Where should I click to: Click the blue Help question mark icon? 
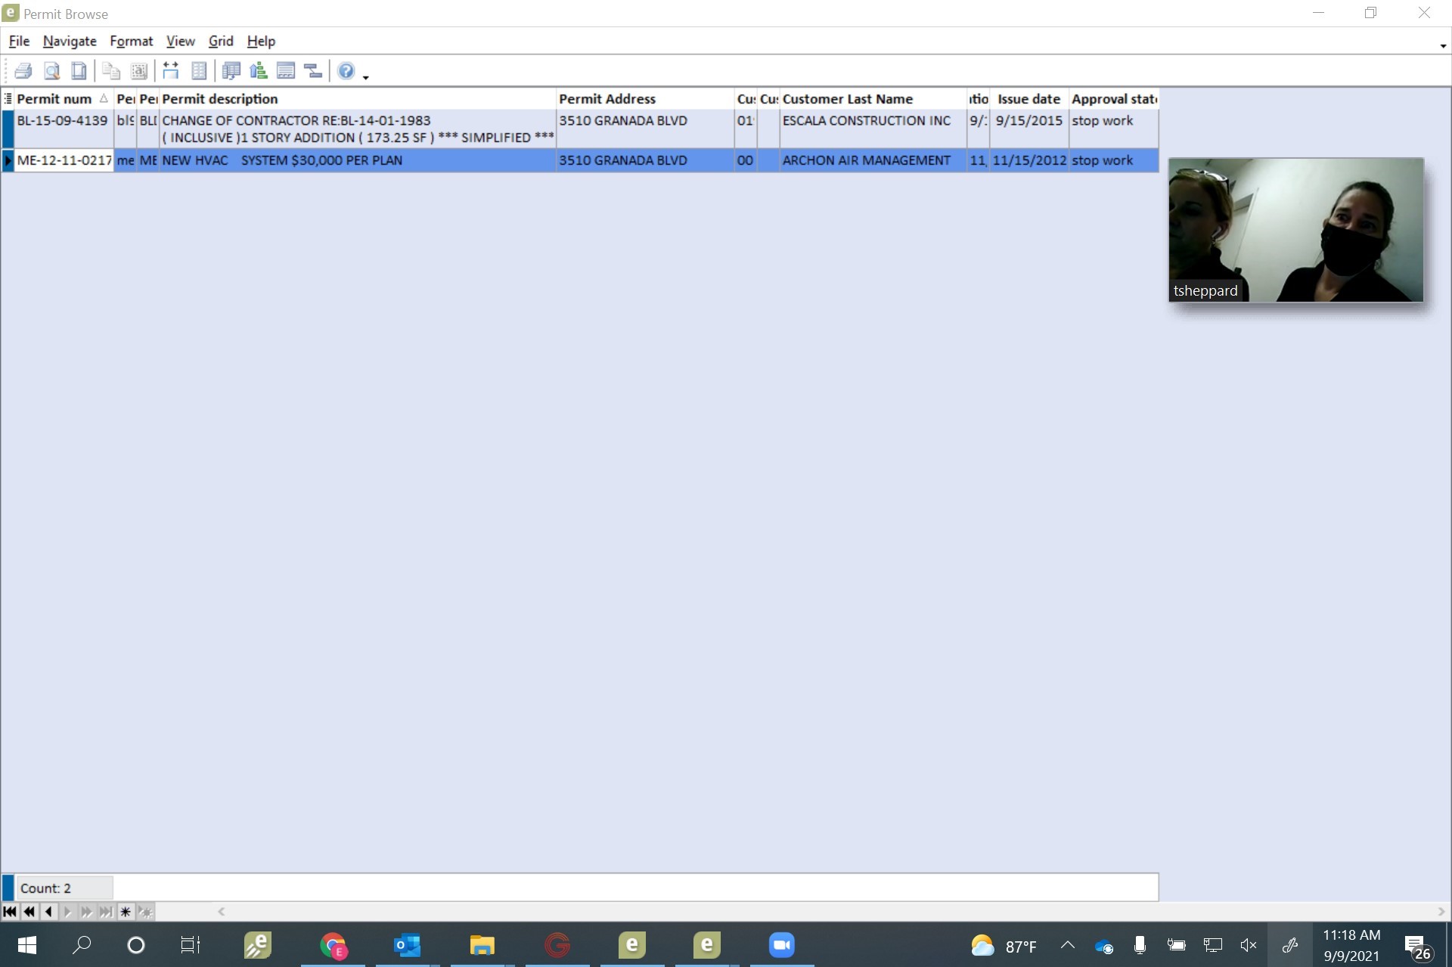(346, 71)
